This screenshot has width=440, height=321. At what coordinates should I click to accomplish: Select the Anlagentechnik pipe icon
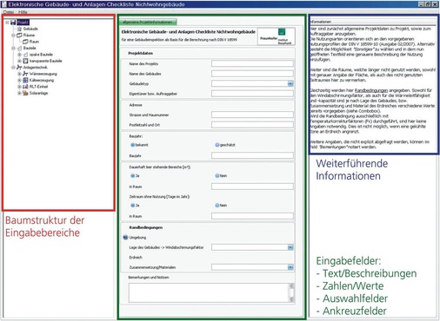[x=19, y=68]
